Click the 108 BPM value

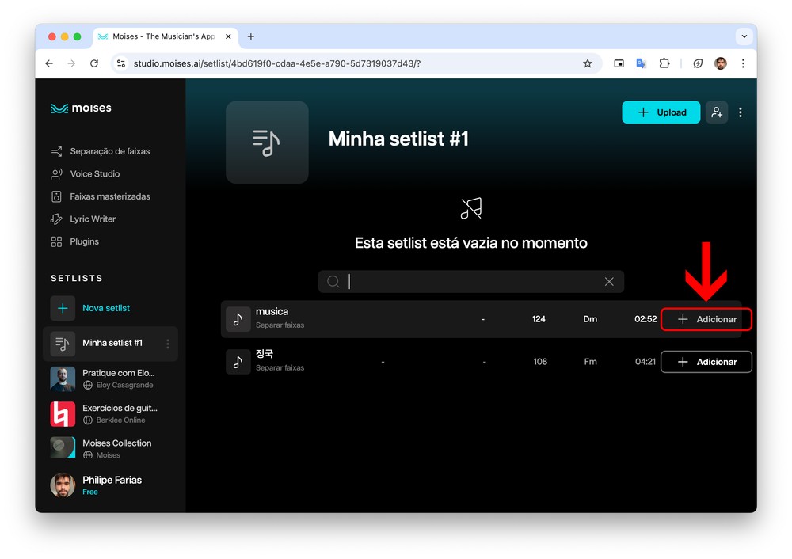pos(540,362)
